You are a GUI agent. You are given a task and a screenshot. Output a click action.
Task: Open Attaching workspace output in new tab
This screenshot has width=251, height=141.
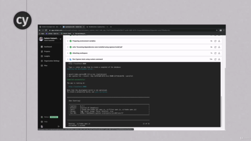[x=215, y=53]
